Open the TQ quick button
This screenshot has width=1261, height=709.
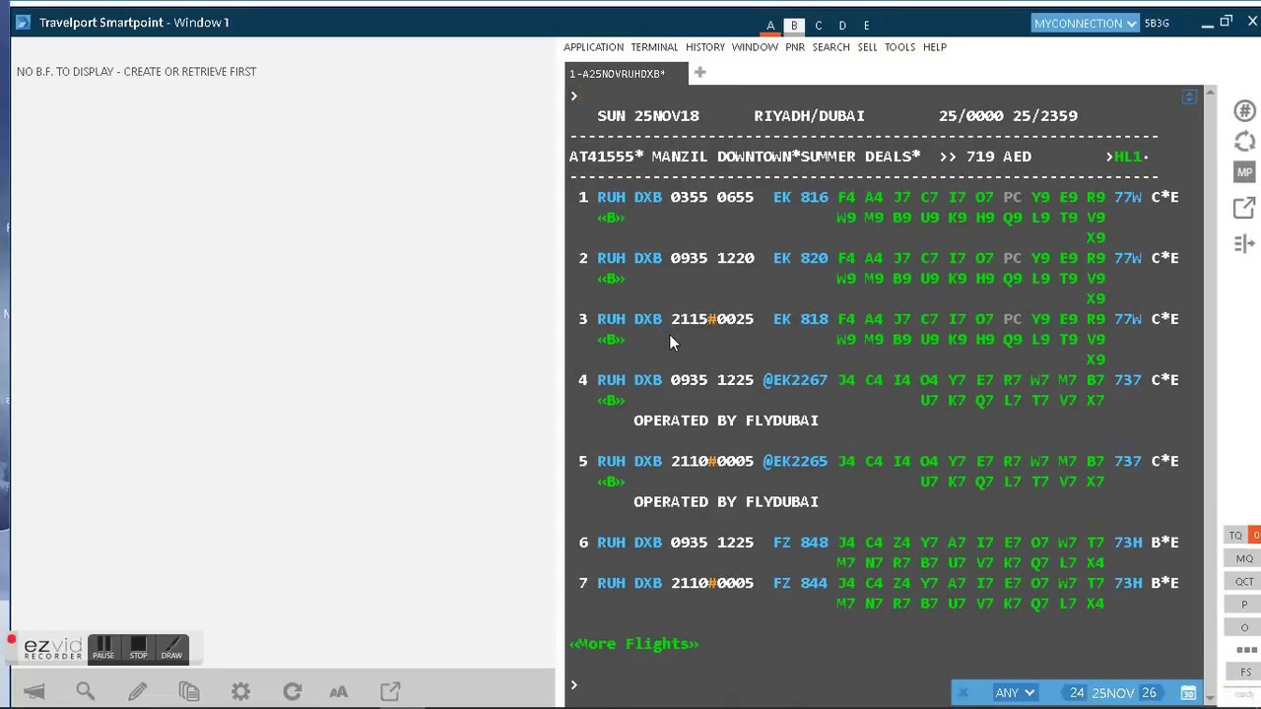point(1235,535)
